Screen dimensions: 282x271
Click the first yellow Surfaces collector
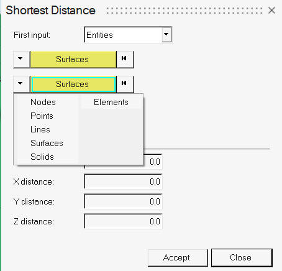tap(73, 60)
